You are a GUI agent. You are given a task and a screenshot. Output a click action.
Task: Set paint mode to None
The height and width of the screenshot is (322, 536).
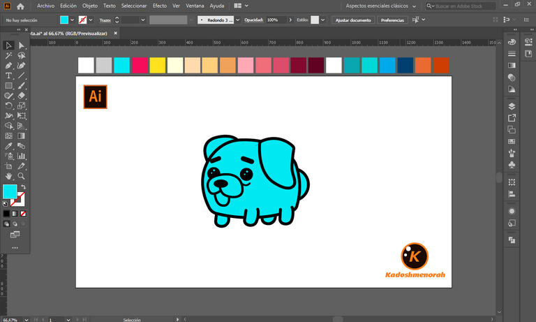[x=23, y=214]
